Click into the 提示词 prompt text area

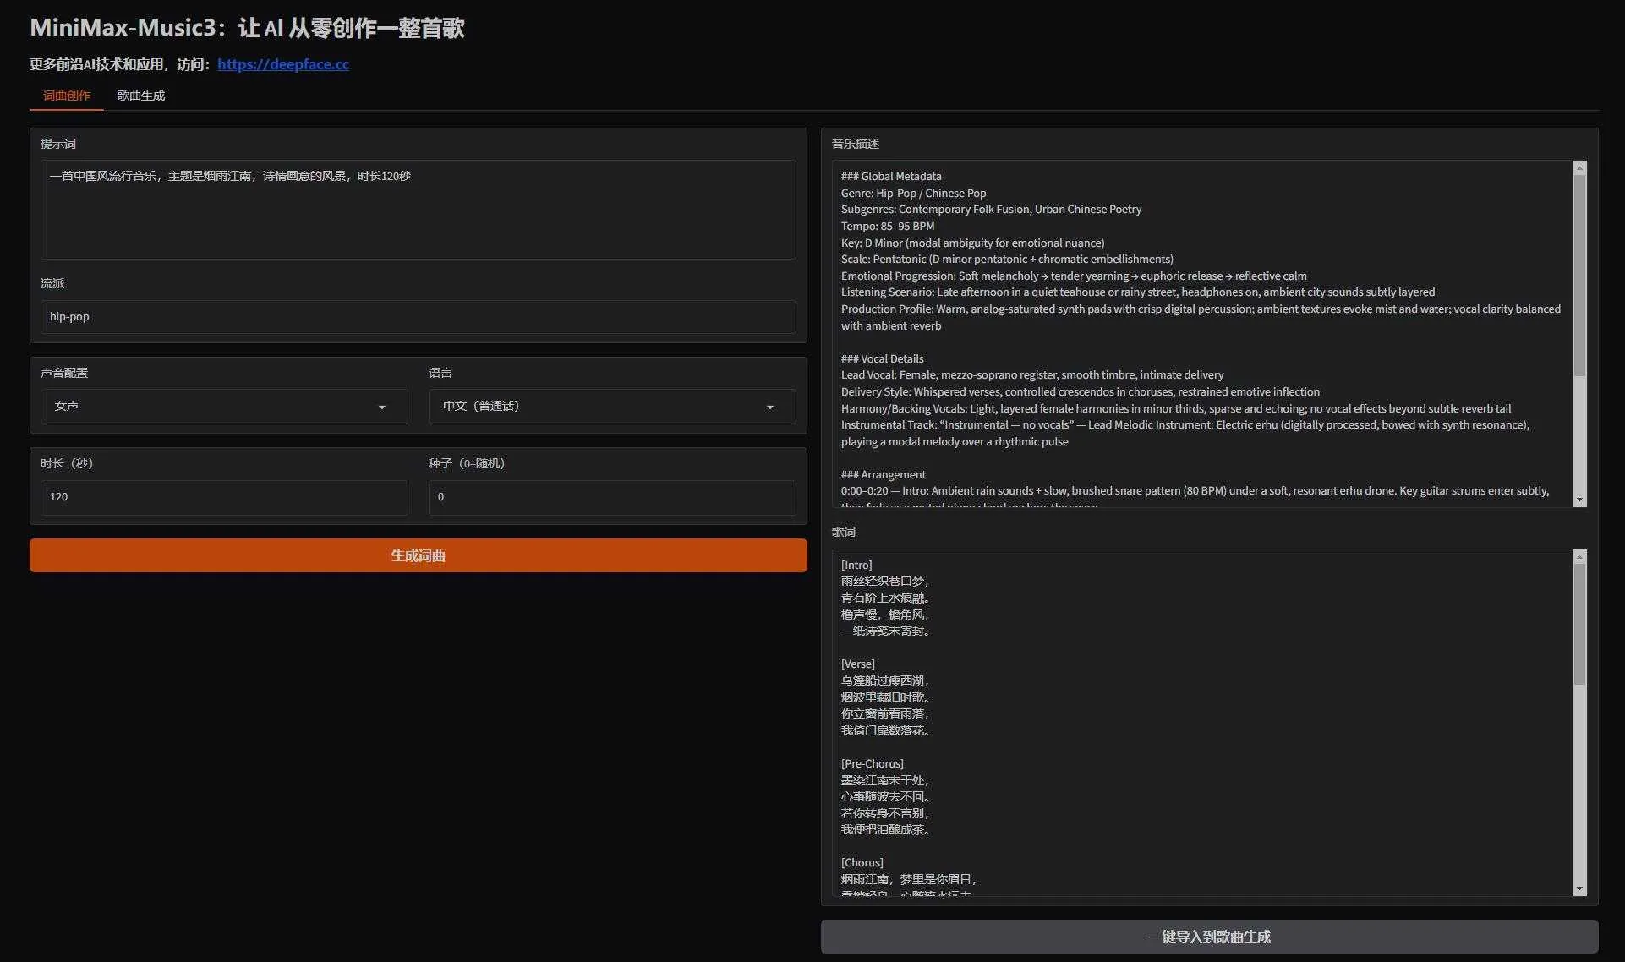(x=418, y=209)
